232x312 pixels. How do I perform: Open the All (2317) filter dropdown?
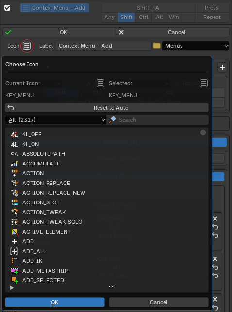[x=55, y=120]
